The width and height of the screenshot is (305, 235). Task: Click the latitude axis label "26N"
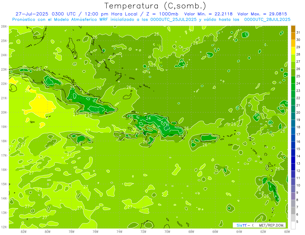[x=4, y=26]
